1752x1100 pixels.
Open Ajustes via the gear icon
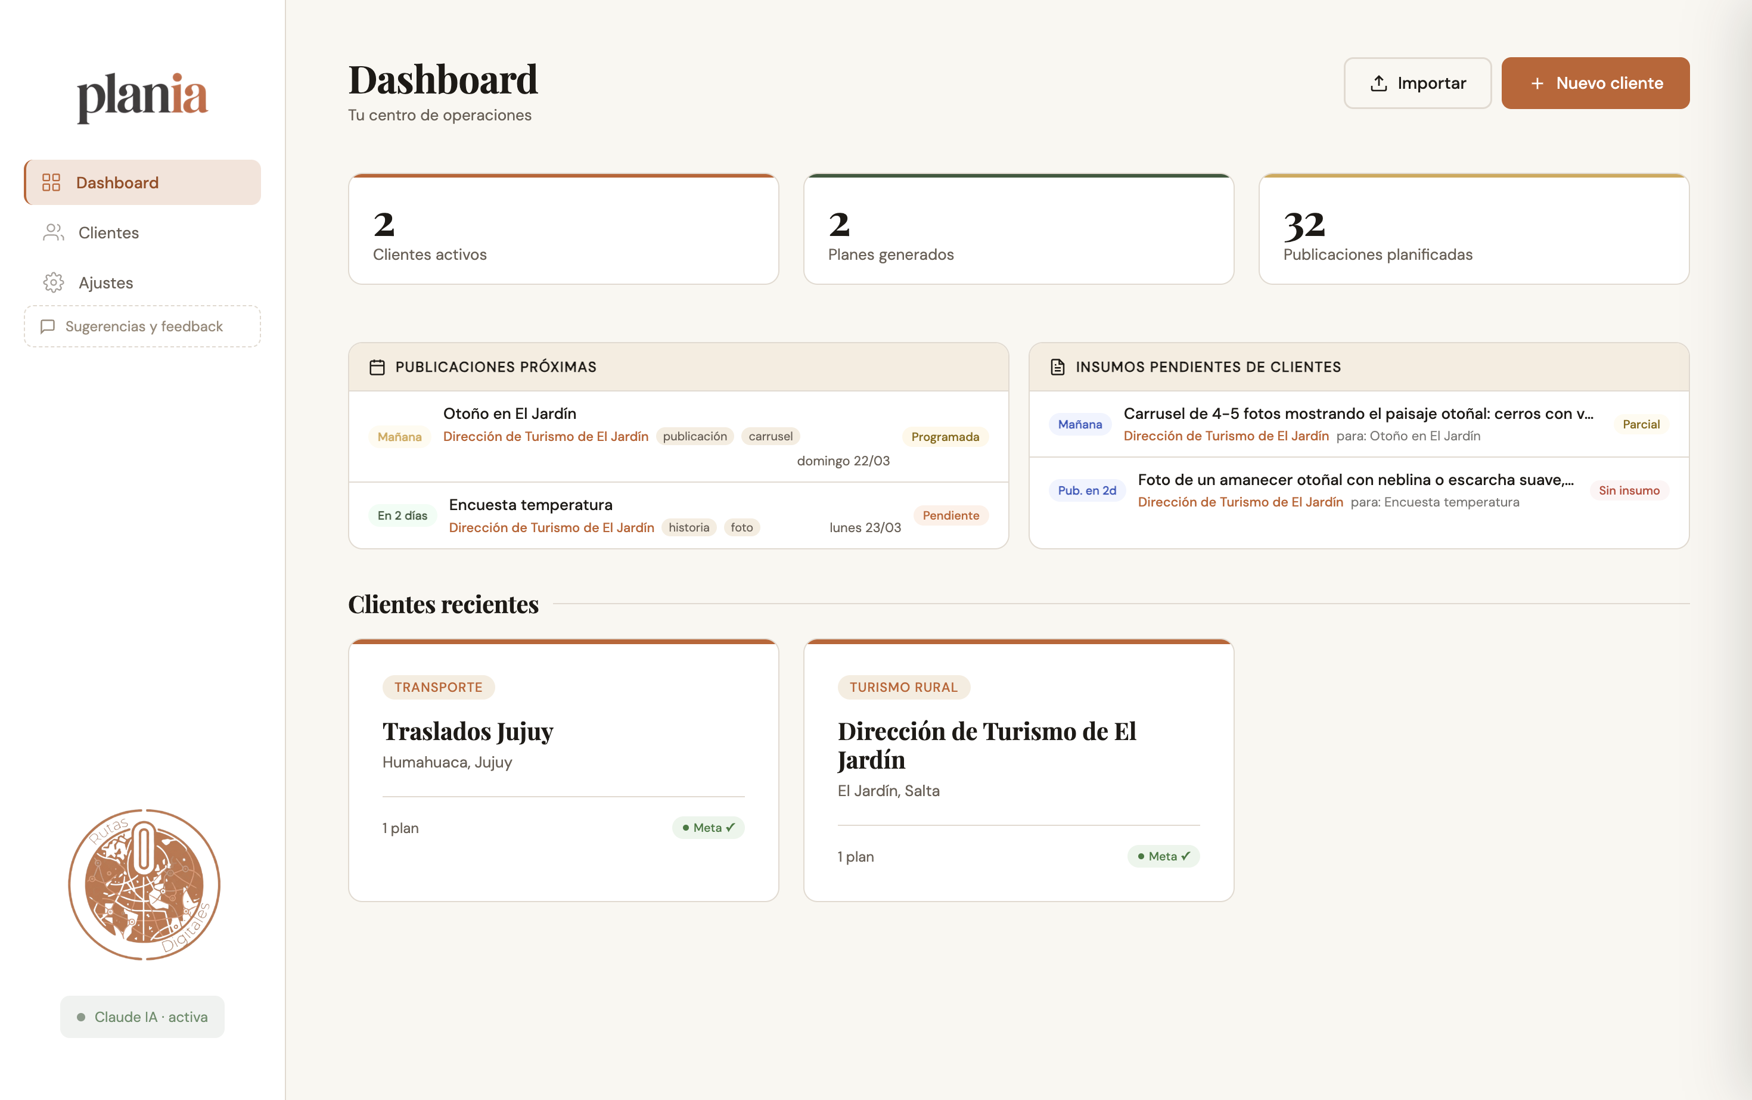(x=53, y=282)
